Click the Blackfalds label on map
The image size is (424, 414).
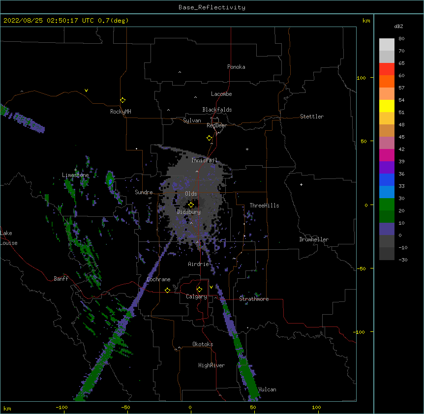pyautogui.click(x=217, y=110)
